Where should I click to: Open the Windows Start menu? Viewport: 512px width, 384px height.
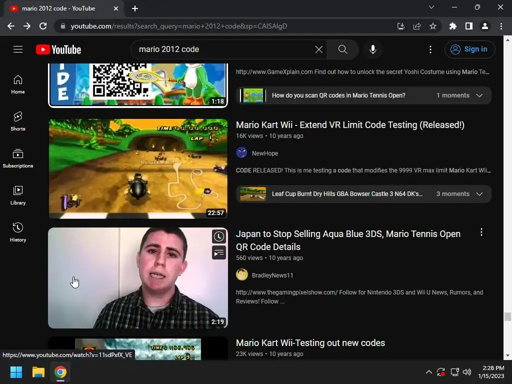[x=16, y=372]
